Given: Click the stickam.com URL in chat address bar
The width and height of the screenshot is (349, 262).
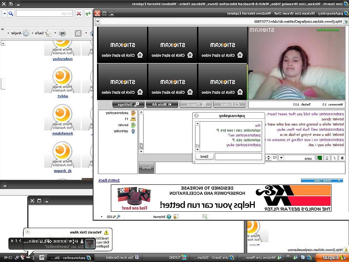Looking at the screenshot, I should click(x=298, y=22).
